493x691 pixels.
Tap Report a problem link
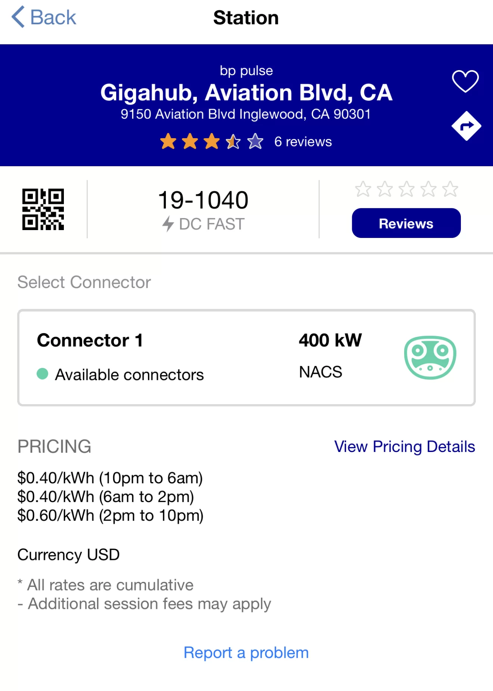(x=246, y=653)
